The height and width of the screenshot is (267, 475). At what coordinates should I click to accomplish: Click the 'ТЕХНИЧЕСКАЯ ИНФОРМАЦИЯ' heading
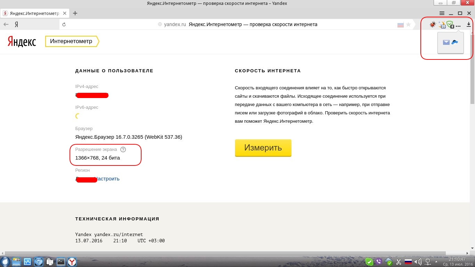[x=117, y=219]
